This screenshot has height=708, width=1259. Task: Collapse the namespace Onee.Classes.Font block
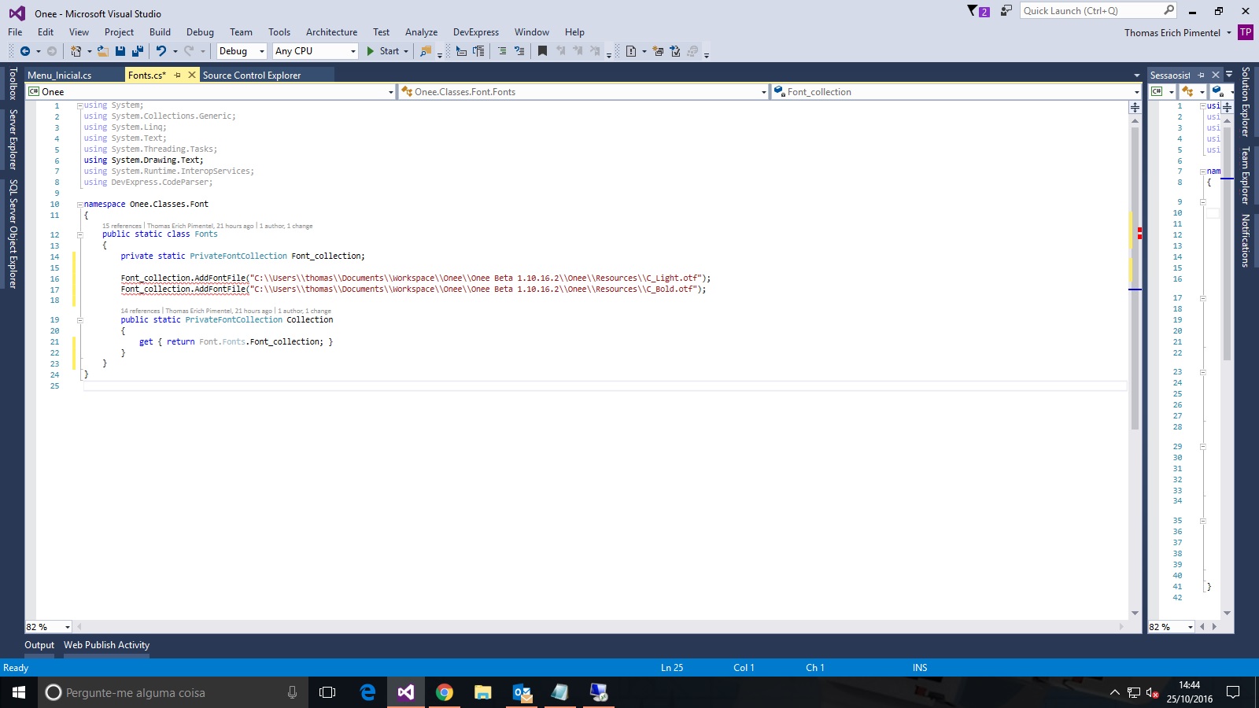[x=79, y=205]
